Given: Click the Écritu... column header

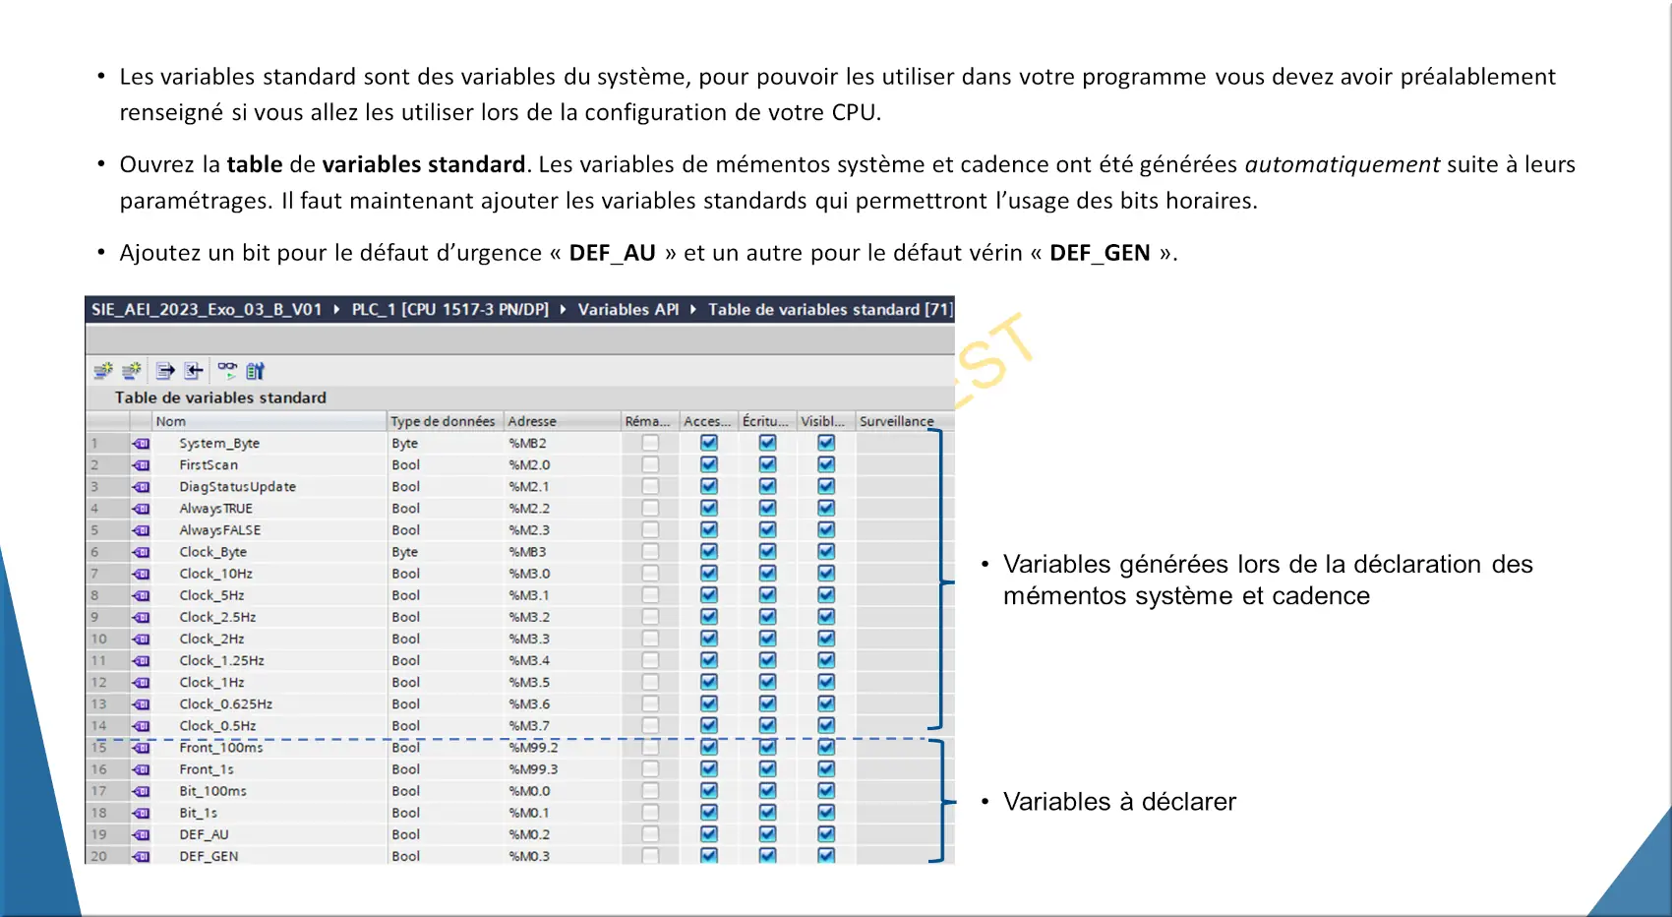Looking at the screenshot, I should pyautogui.click(x=767, y=421).
